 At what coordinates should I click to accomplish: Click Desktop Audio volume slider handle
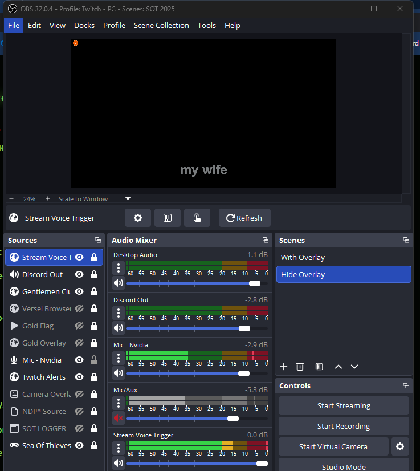pyautogui.click(x=255, y=283)
